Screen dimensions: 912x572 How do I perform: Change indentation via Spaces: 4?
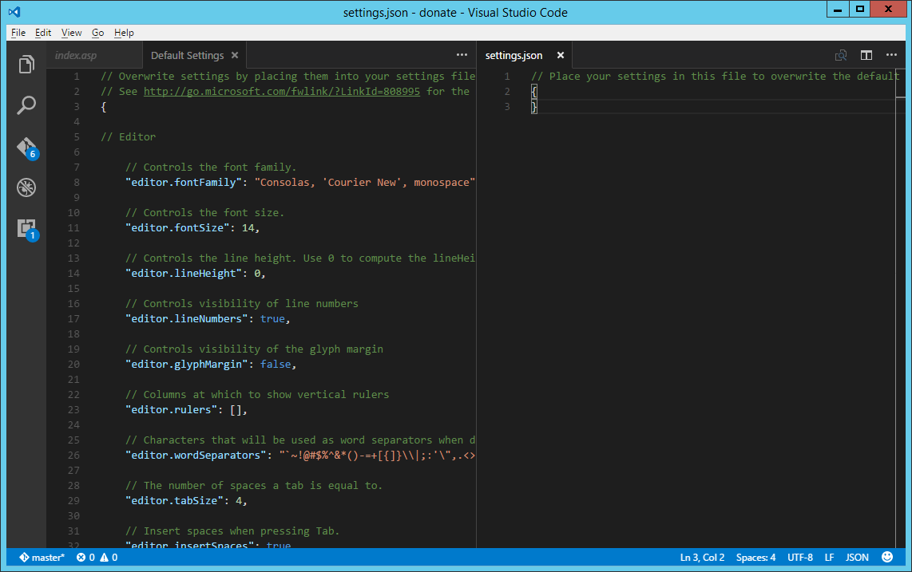(x=755, y=558)
